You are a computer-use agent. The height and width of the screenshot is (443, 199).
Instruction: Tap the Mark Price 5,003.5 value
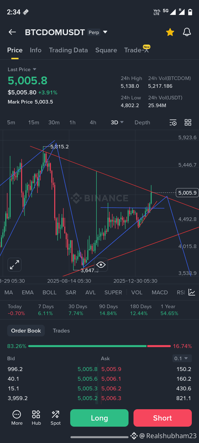pos(30,102)
